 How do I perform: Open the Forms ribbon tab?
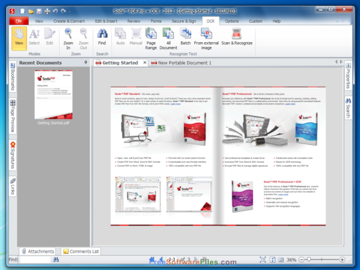coord(156,21)
